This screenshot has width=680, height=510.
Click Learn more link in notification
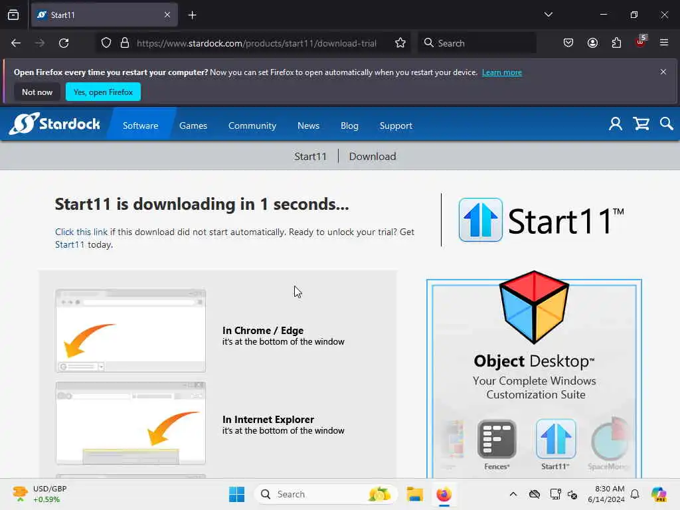click(x=502, y=72)
